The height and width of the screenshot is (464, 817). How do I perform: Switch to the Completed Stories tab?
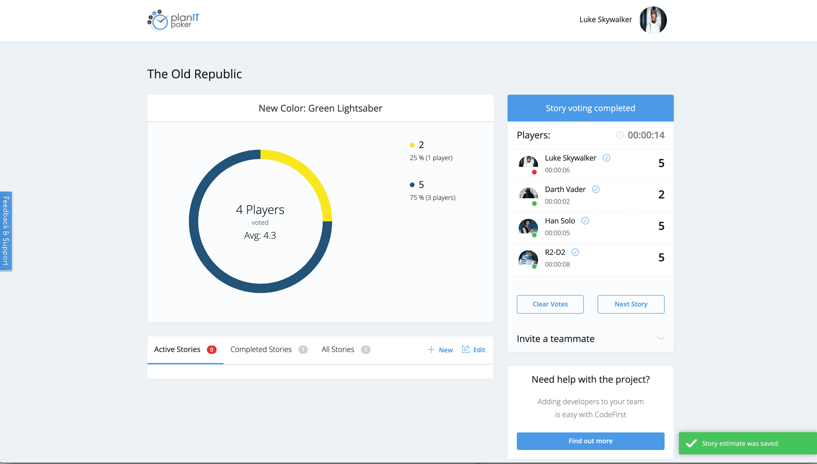[x=261, y=349]
